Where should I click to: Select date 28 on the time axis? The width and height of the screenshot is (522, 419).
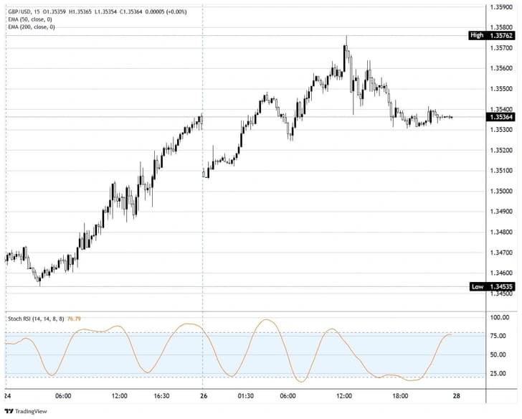(456, 395)
